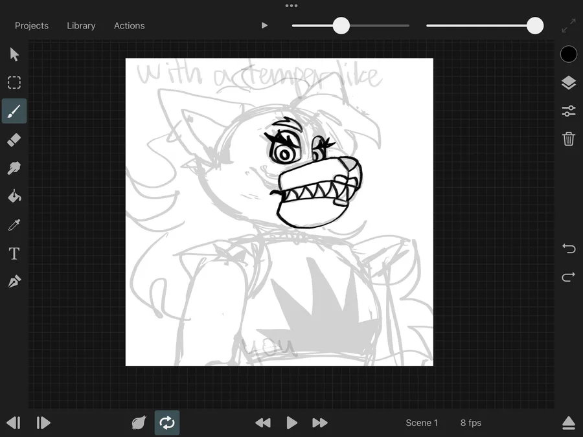This screenshot has height=437, width=583.
Task: Pick the Eraser tool
Action: 14,140
